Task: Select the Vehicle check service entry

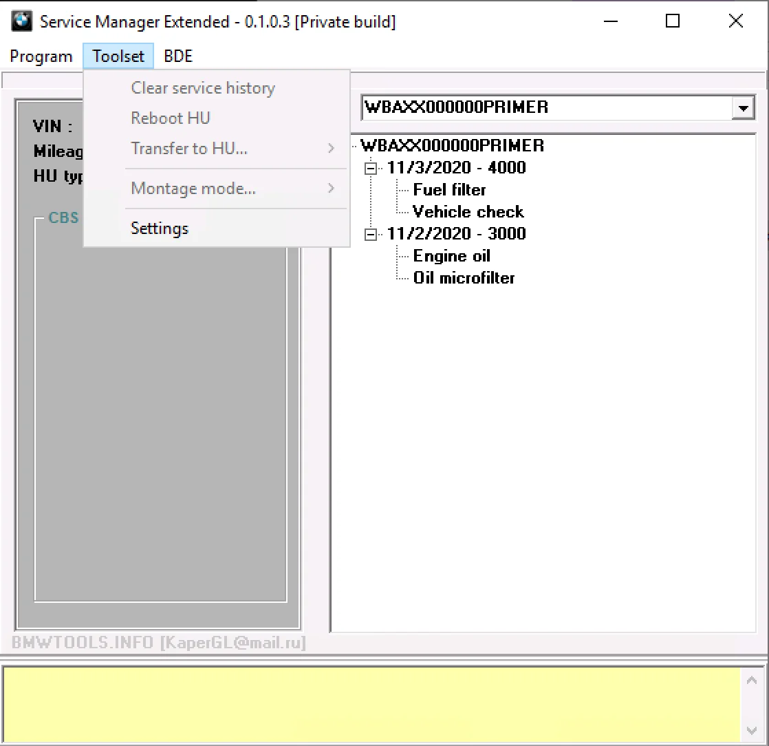Action: (468, 212)
